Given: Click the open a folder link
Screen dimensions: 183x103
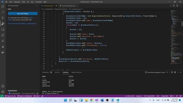Looking at the screenshot, I should coord(31,18).
